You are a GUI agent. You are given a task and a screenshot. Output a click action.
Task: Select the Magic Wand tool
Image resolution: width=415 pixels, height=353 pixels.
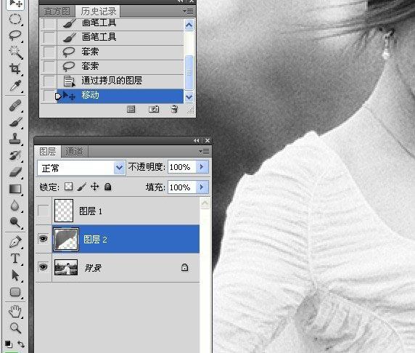coord(15,52)
